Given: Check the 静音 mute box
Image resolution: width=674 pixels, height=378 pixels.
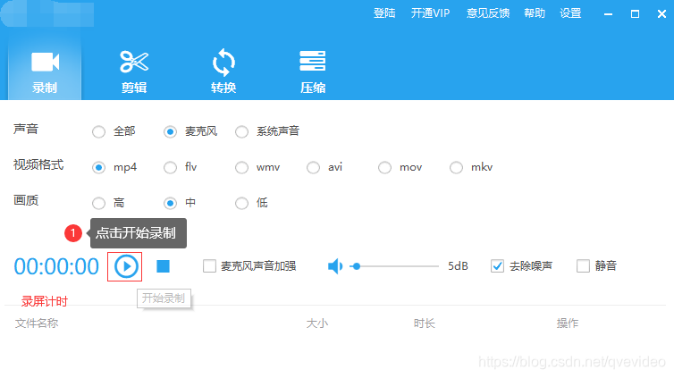Looking at the screenshot, I should (x=583, y=266).
